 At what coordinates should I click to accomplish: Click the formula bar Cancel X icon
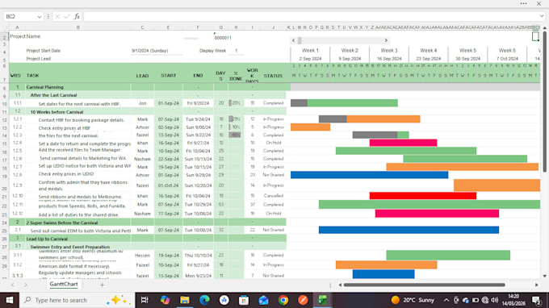(x=57, y=16)
